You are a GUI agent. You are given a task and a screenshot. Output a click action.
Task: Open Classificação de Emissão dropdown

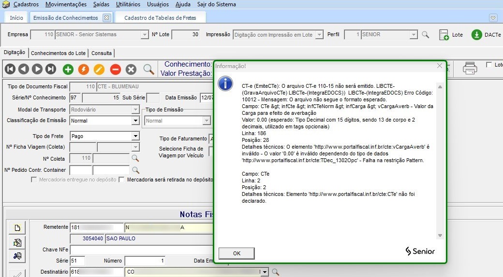click(x=136, y=121)
